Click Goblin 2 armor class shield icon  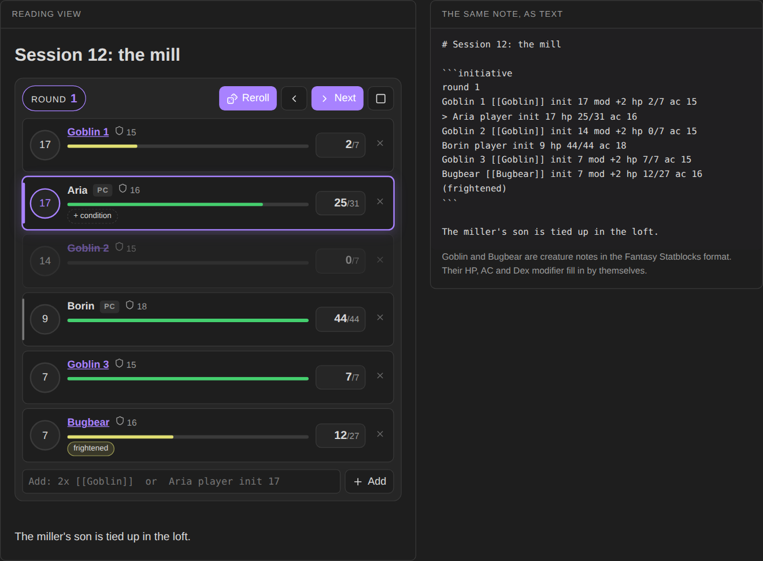click(x=119, y=248)
